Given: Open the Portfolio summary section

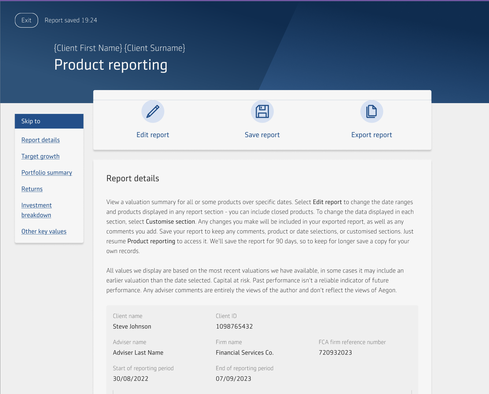Looking at the screenshot, I should coord(47,173).
